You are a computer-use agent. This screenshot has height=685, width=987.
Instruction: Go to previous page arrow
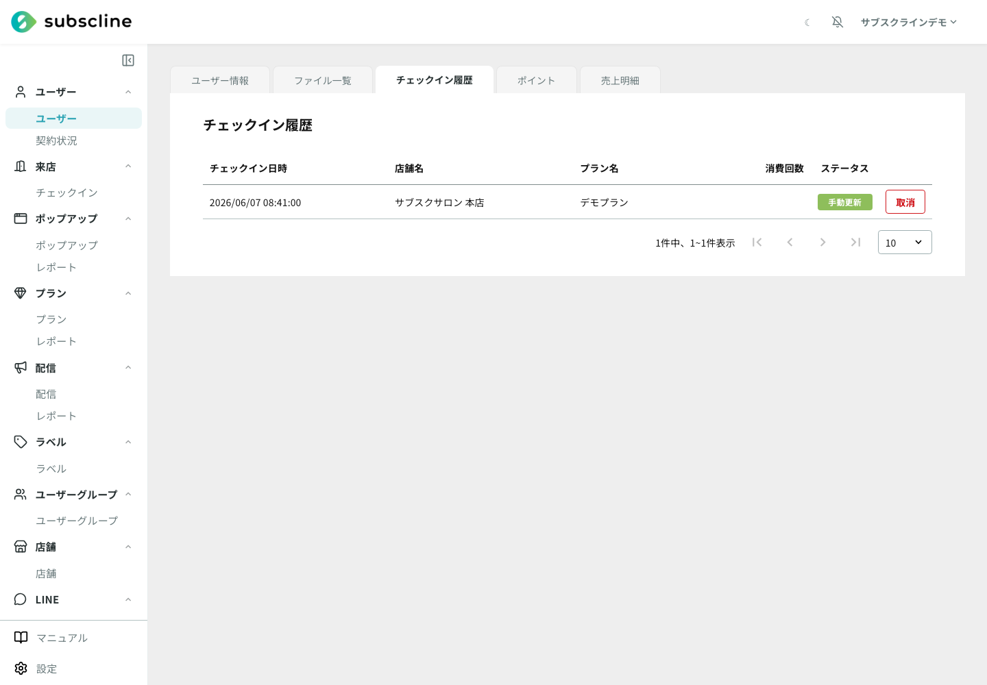pos(790,242)
